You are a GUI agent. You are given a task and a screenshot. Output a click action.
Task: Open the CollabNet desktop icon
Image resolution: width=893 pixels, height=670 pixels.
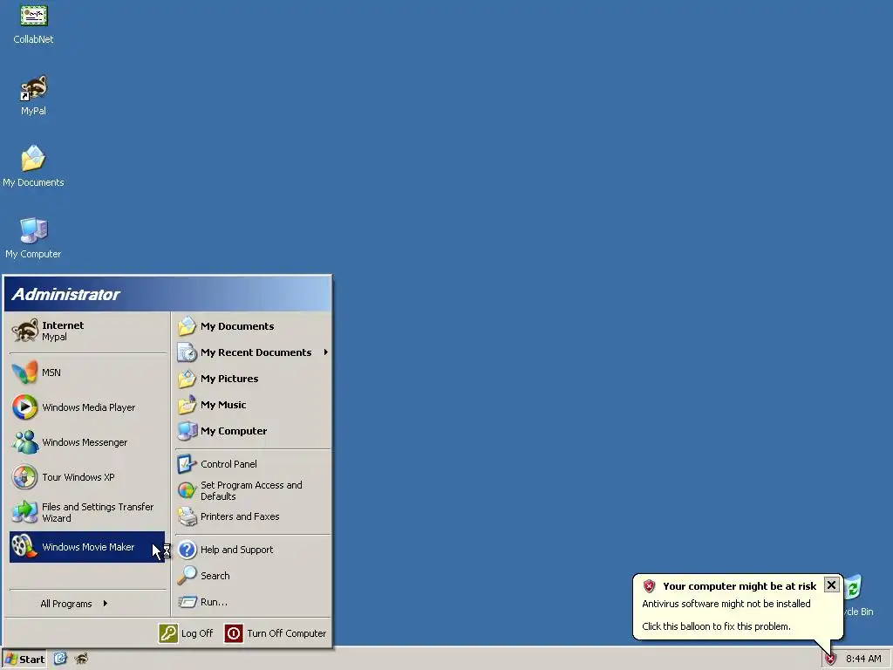coord(34,24)
